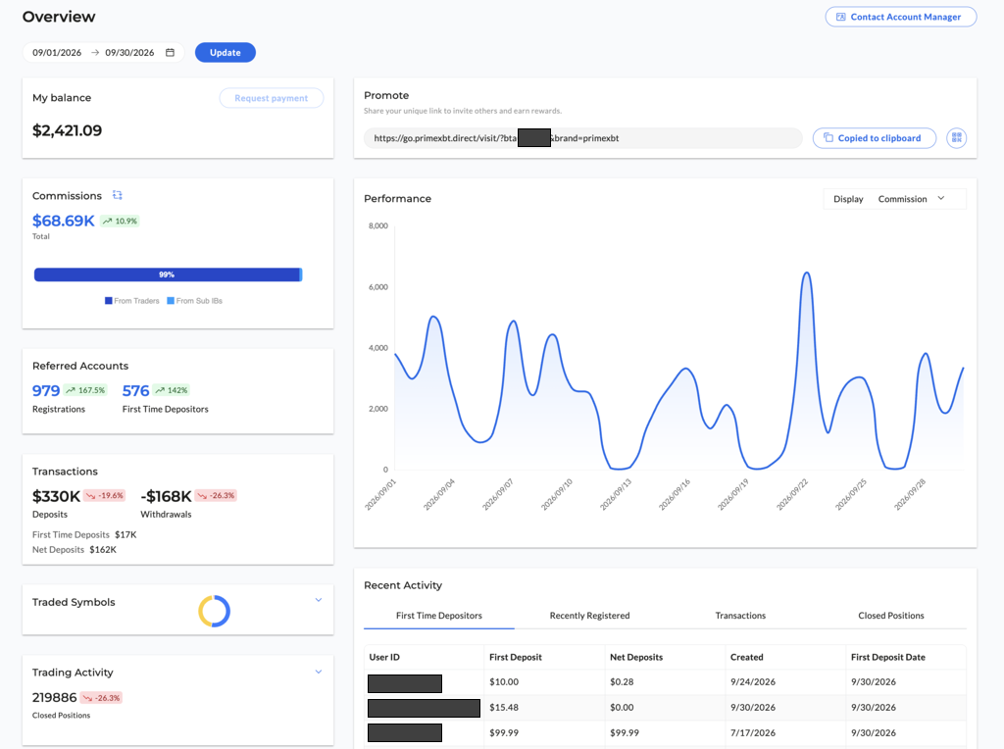Click the From Sub IBs legend swatch
The width and height of the screenshot is (1004, 749).
171,300
